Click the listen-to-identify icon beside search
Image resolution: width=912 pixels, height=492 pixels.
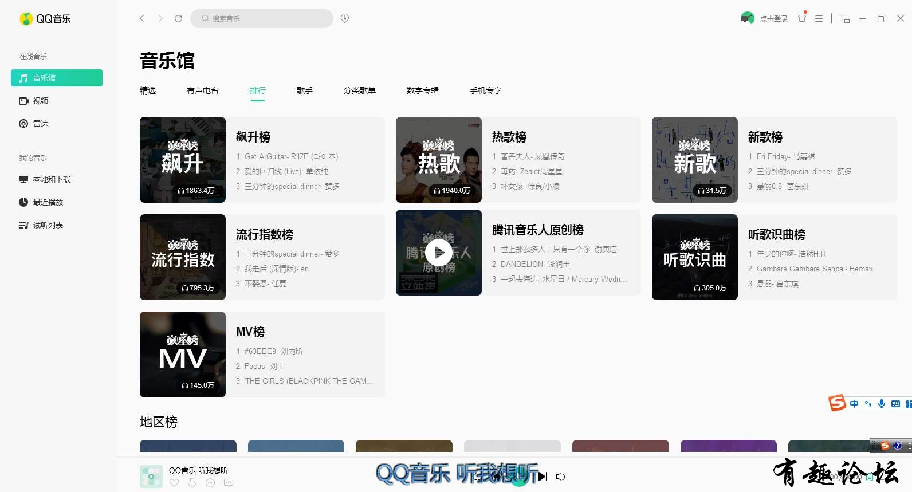(345, 18)
